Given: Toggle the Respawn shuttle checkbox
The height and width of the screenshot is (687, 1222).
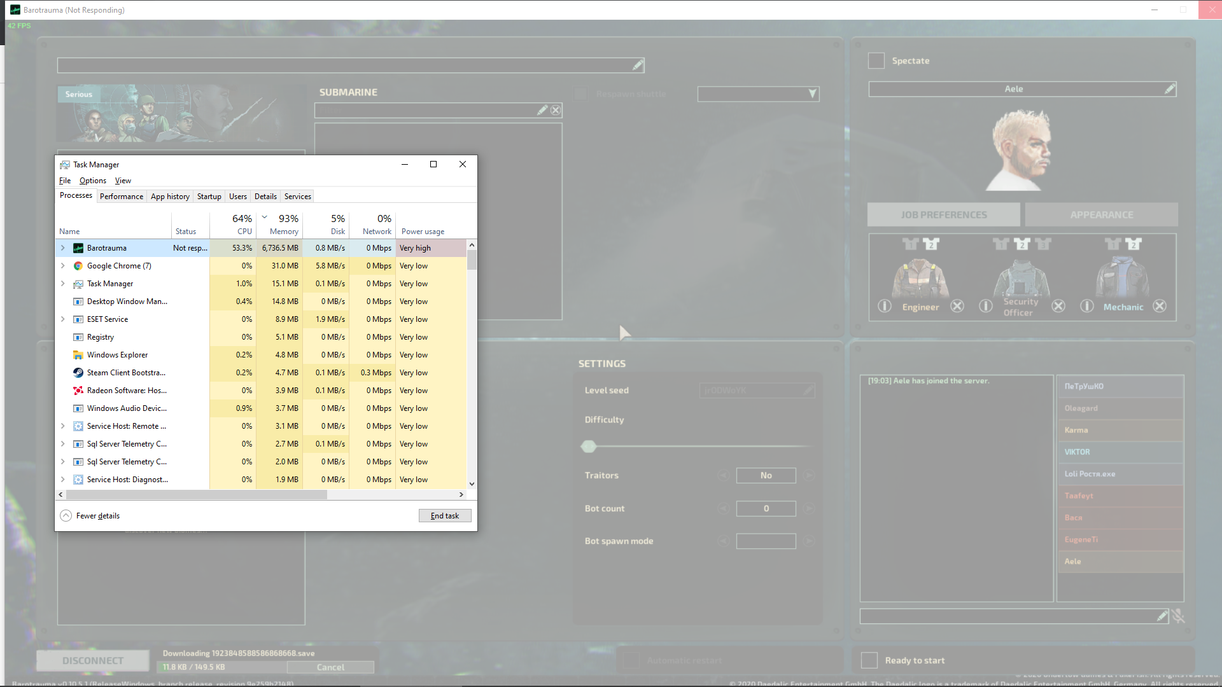Looking at the screenshot, I should (x=580, y=94).
